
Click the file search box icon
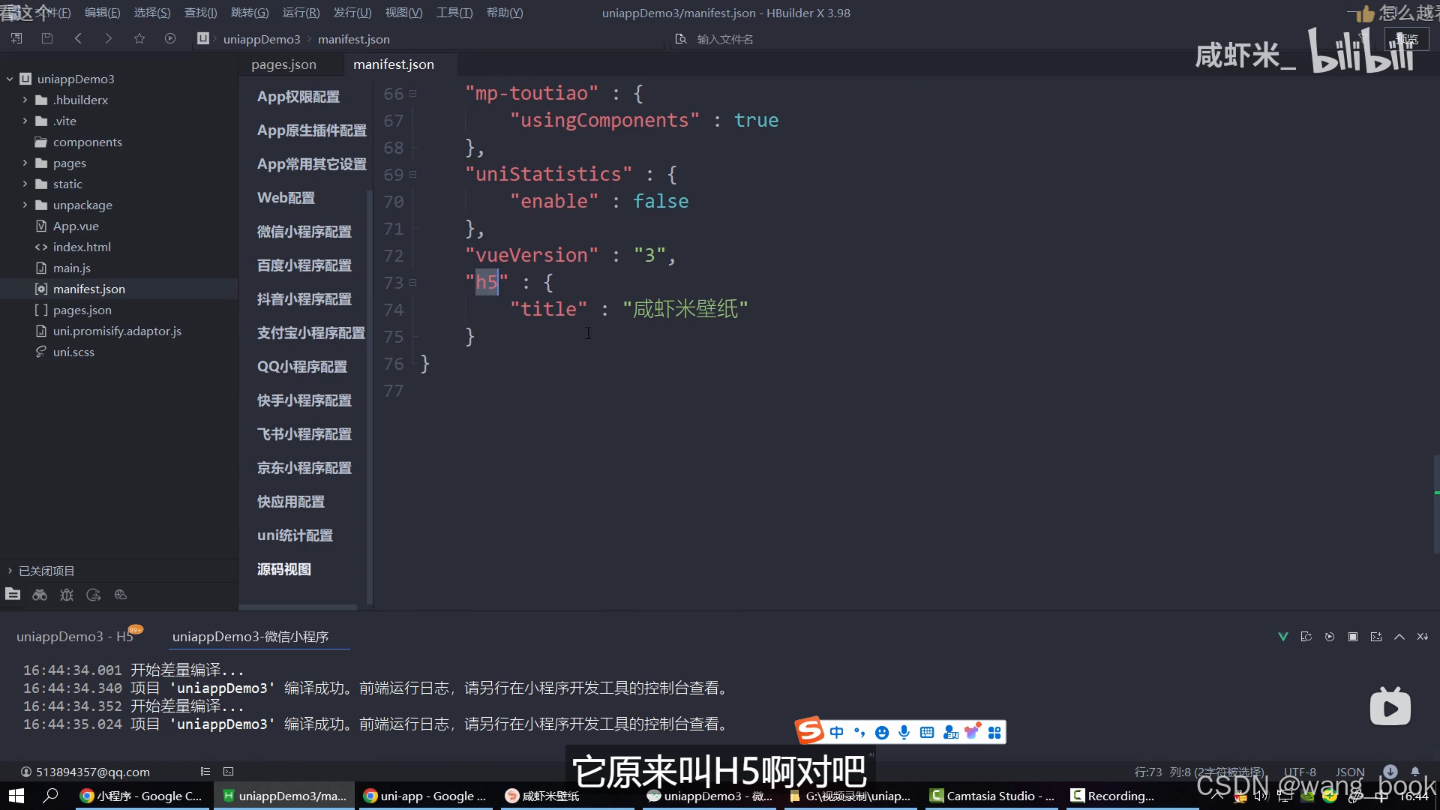681,39
